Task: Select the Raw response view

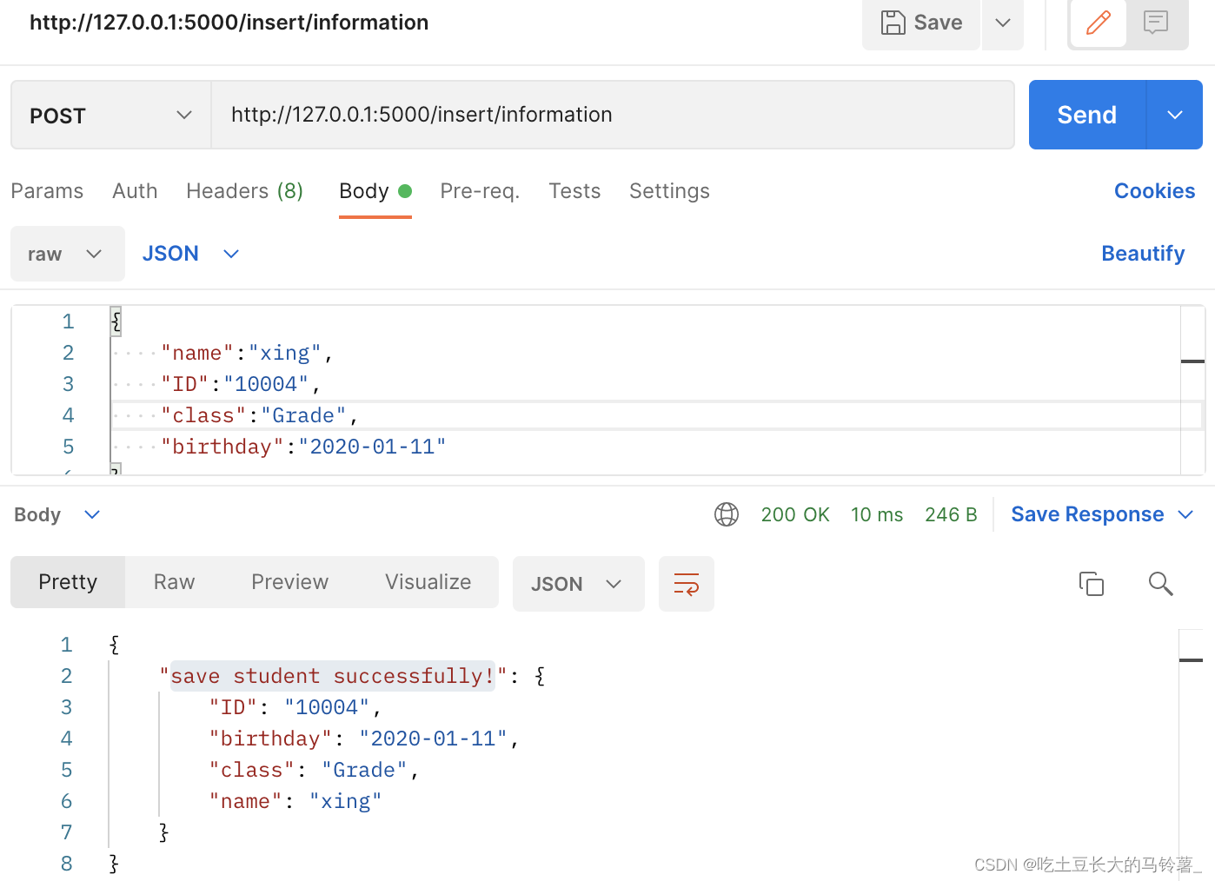Action: (x=174, y=582)
